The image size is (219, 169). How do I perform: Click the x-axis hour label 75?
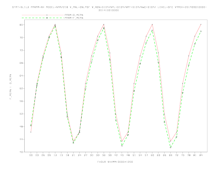[x=183, y=155]
